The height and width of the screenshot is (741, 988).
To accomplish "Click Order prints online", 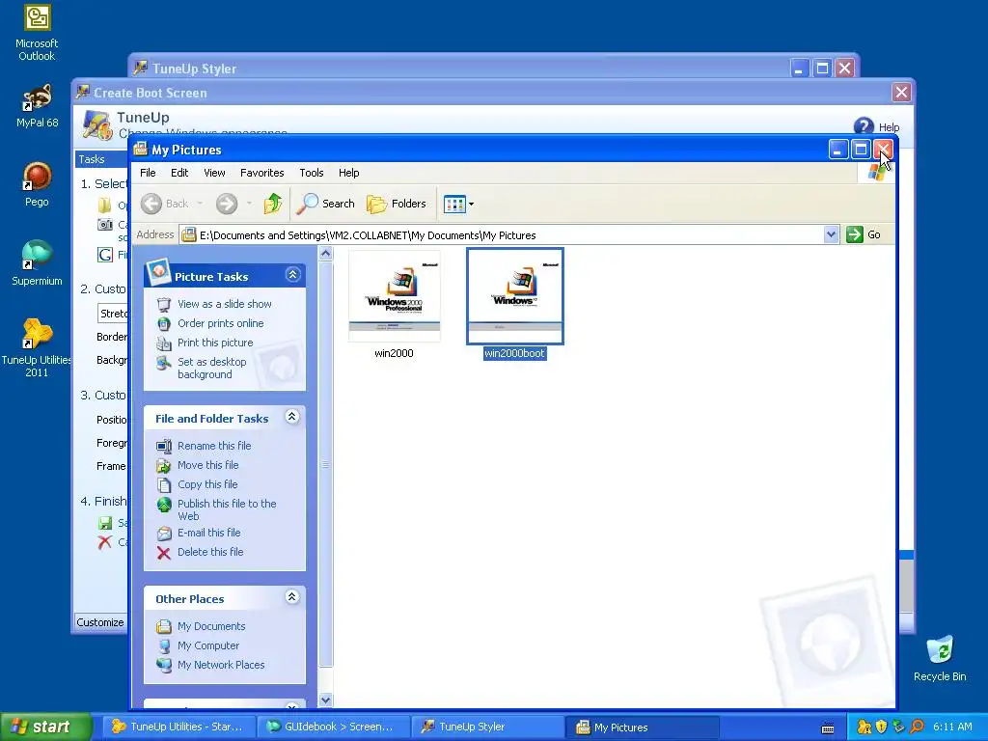I will coord(221,323).
